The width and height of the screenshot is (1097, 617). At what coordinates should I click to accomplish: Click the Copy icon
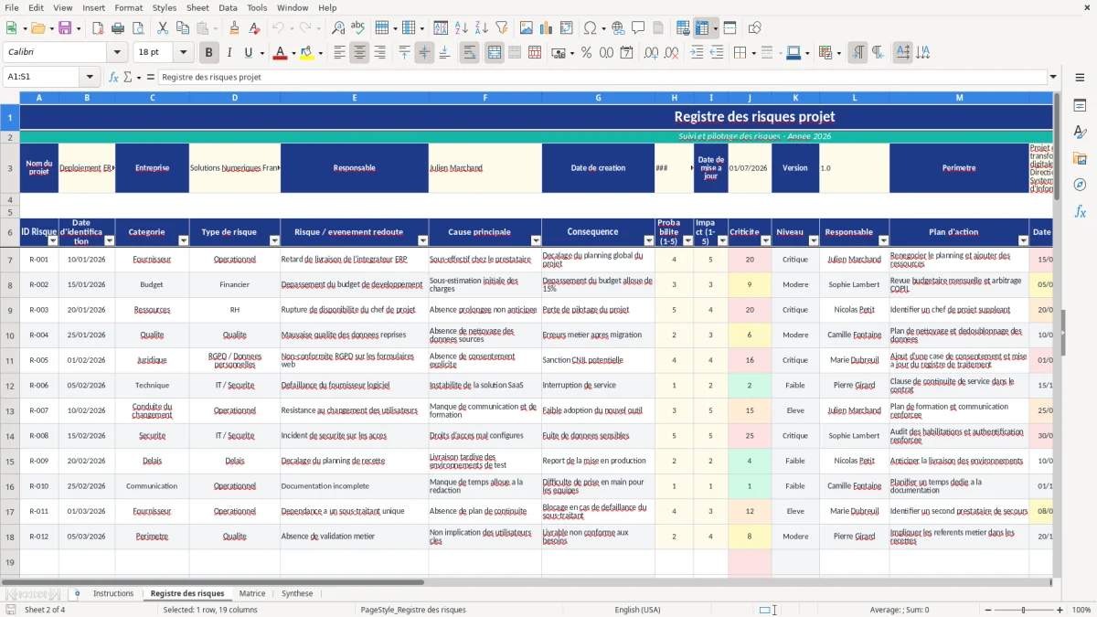click(181, 28)
